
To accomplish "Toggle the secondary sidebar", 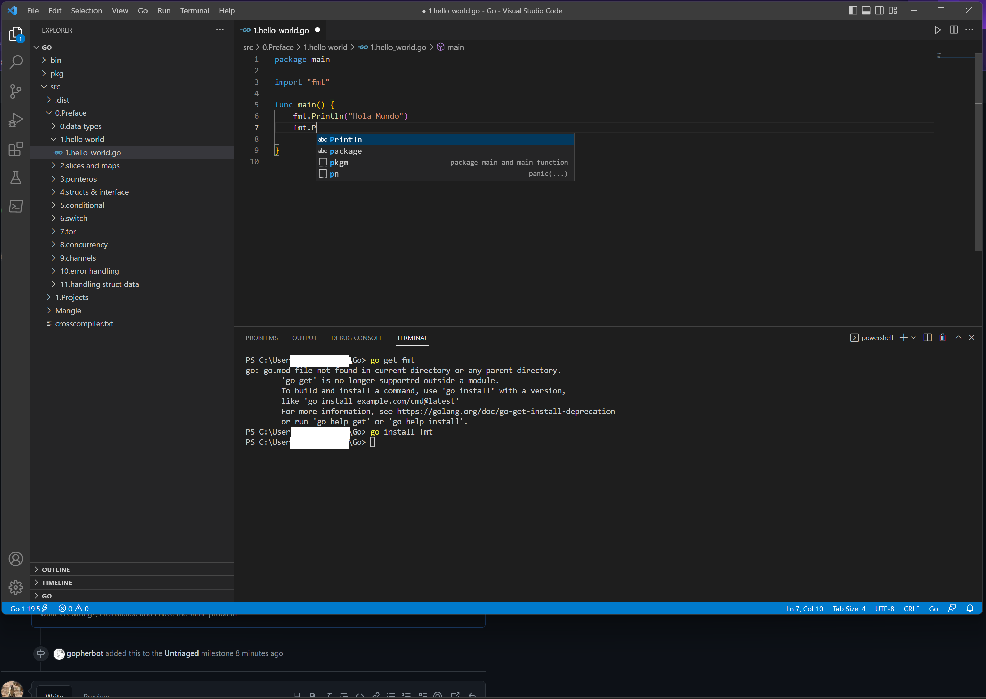I will 879,10.
